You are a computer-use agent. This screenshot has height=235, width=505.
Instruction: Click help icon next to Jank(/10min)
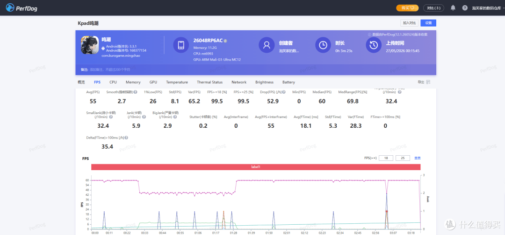(x=144, y=117)
